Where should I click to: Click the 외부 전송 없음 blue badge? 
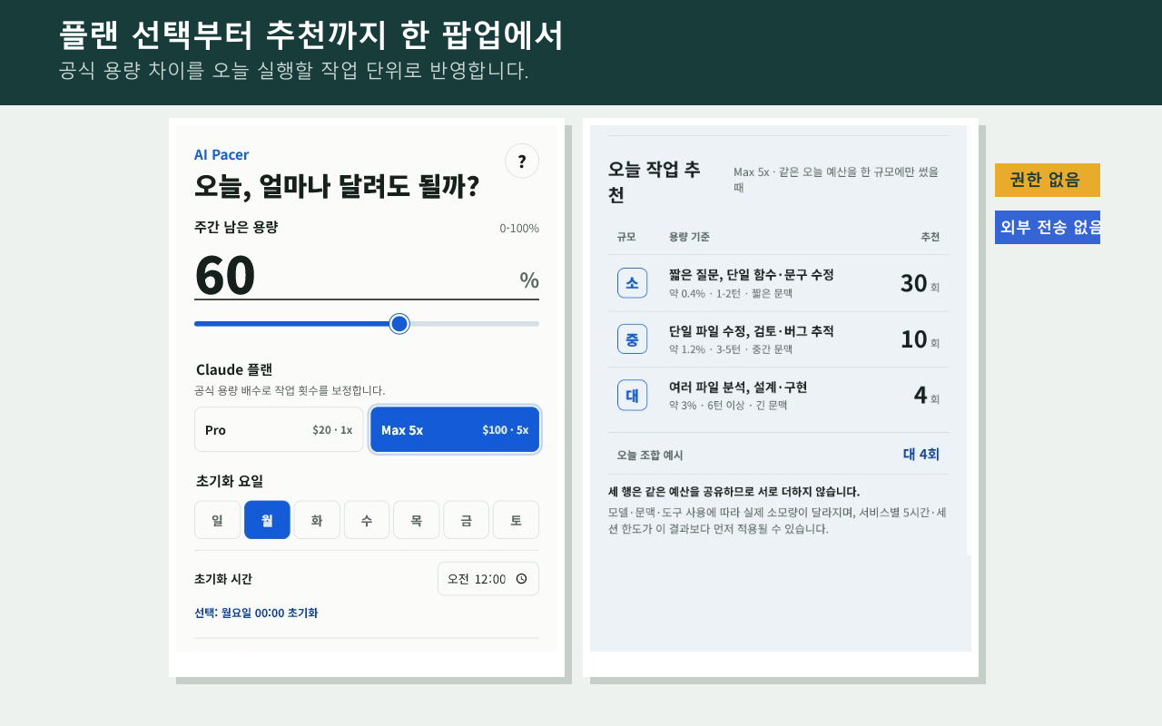coord(1048,227)
